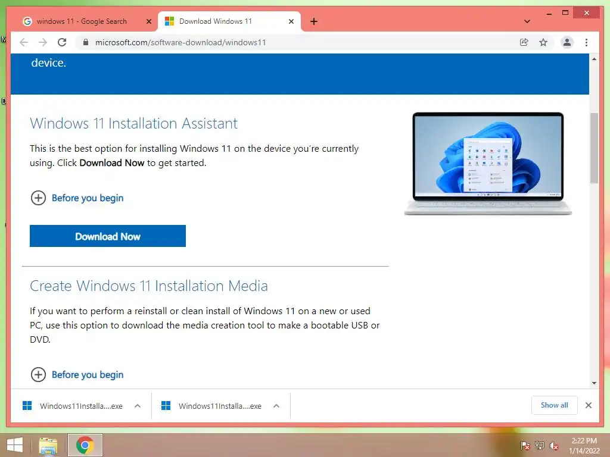Open Action Center flag icon
Viewport: 610px width, 457px height.
[x=525, y=446]
